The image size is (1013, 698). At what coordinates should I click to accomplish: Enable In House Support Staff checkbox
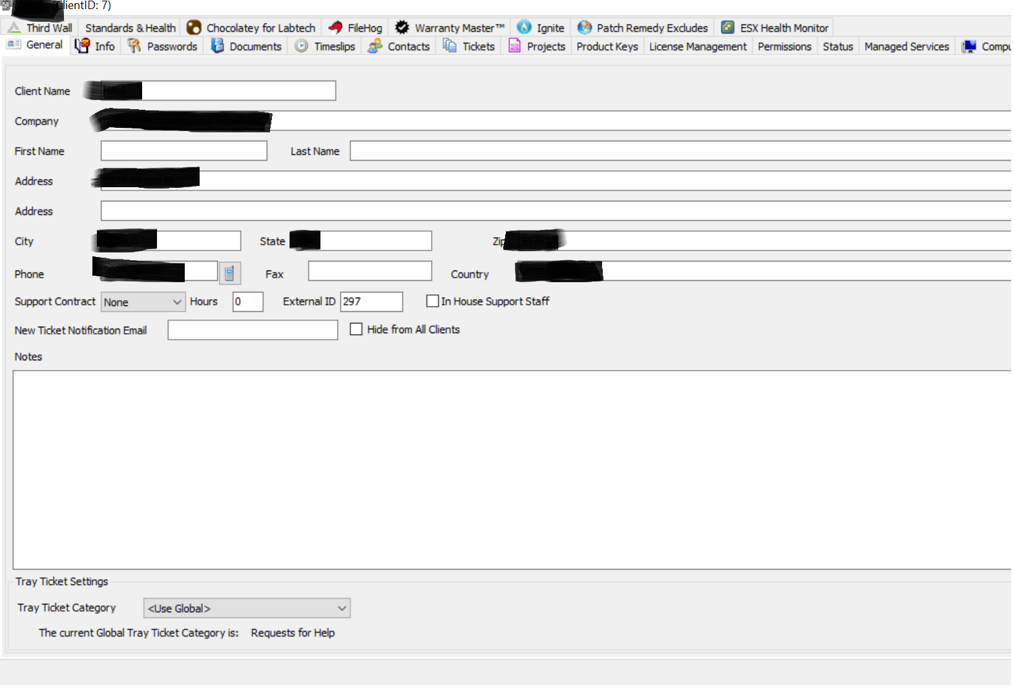[433, 302]
